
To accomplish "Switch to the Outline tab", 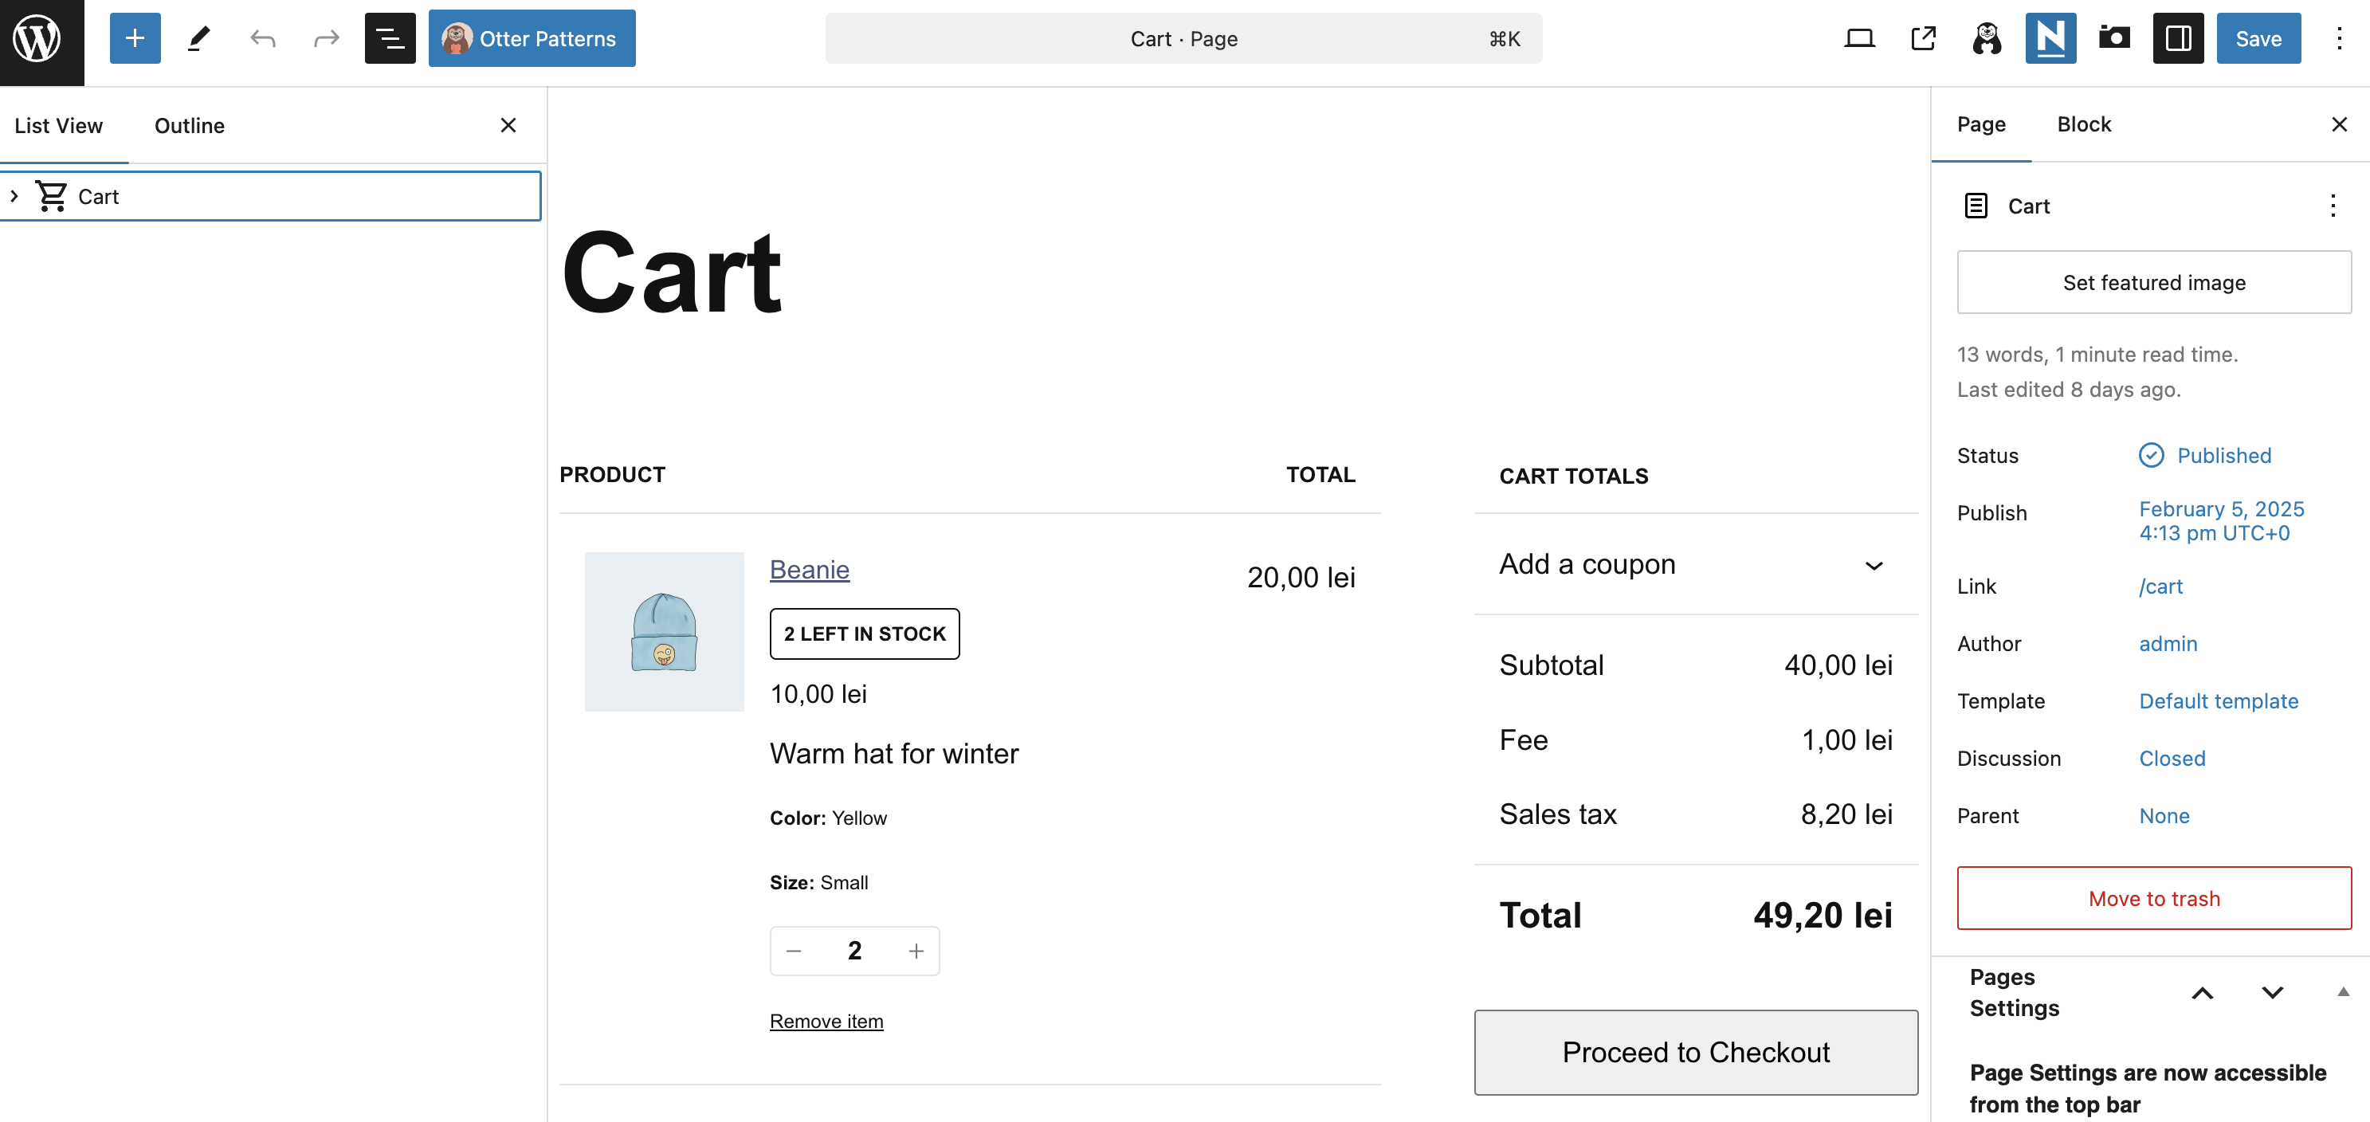I will (x=190, y=126).
